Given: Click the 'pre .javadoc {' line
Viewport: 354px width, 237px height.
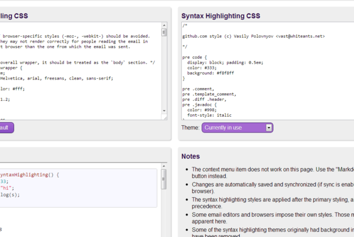Looking at the screenshot, I should click(x=200, y=104).
